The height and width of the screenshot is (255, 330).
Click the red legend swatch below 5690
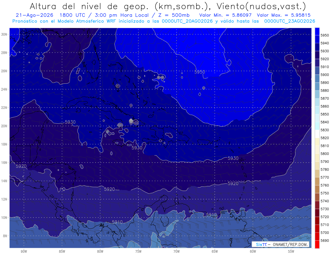(317, 244)
